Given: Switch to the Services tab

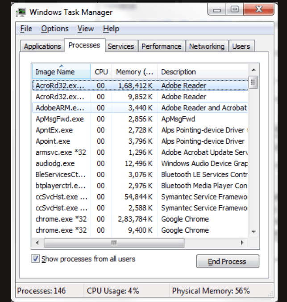Looking at the screenshot, I should click(121, 46).
